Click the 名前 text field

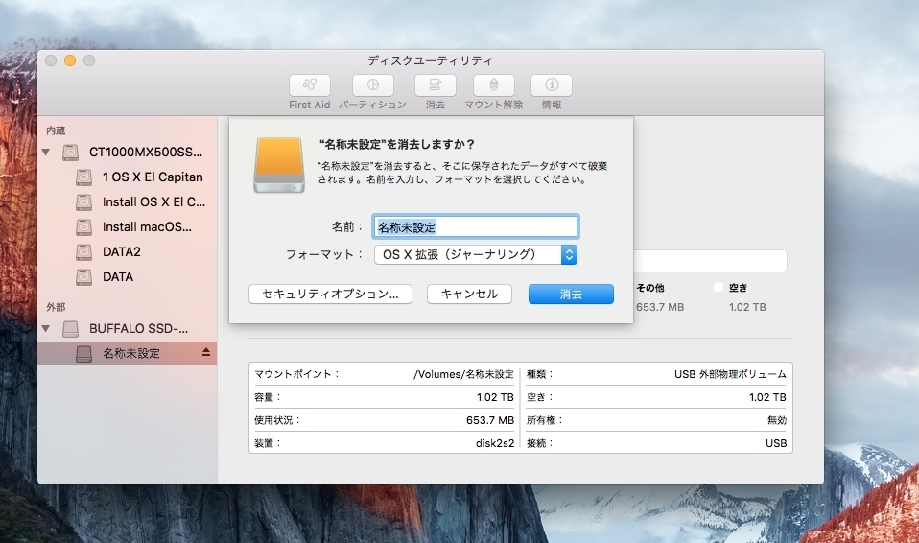tap(476, 227)
